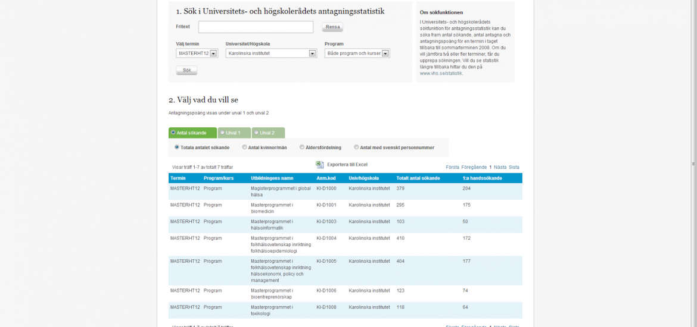Click first-choice applicants value 175

(466, 205)
